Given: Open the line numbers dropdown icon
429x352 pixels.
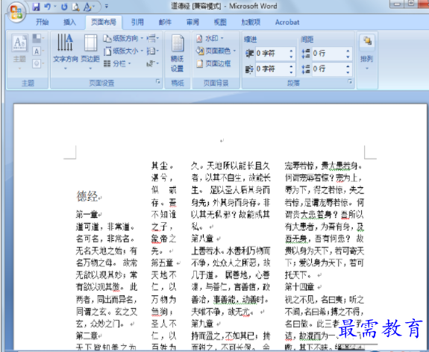Looking at the screenshot, I should tap(153, 51).
